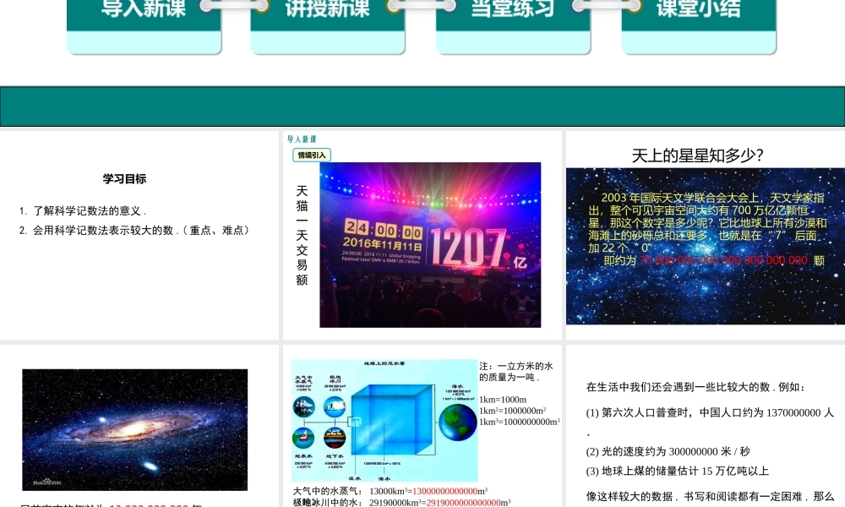
Task: Select the 地球上的总水量 water cube slide
Action: pyautogui.click(x=422, y=426)
